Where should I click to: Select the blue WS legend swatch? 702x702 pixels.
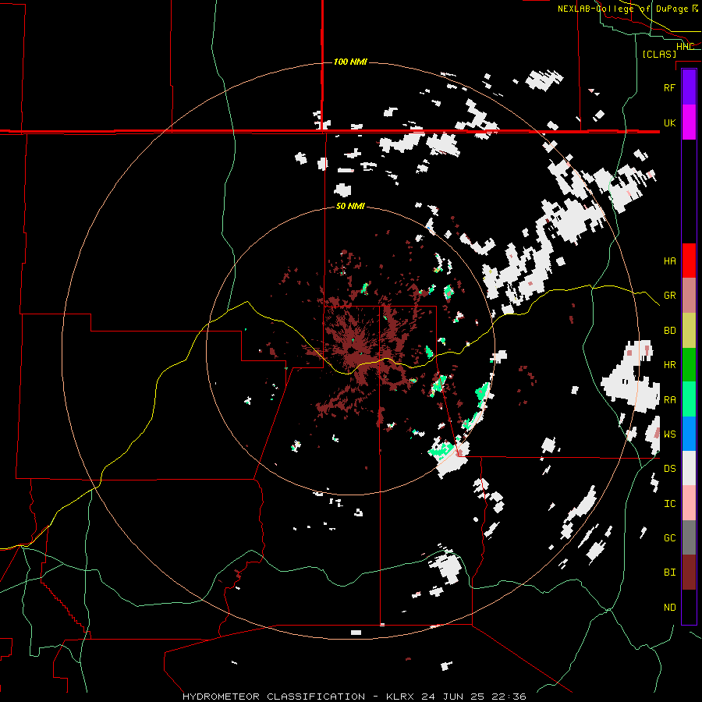point(689,434)
